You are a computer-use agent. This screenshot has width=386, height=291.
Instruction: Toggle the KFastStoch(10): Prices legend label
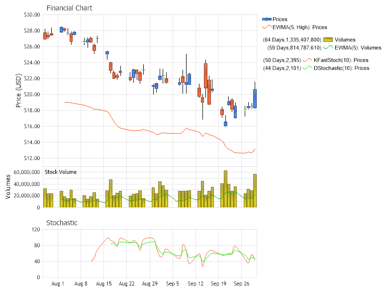point(341,60)
